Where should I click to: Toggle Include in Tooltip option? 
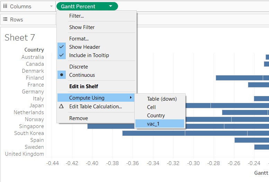[62, 55]
